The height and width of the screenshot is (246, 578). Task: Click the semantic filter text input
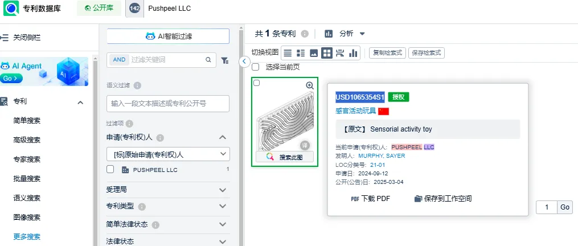[x=168, y=104]
